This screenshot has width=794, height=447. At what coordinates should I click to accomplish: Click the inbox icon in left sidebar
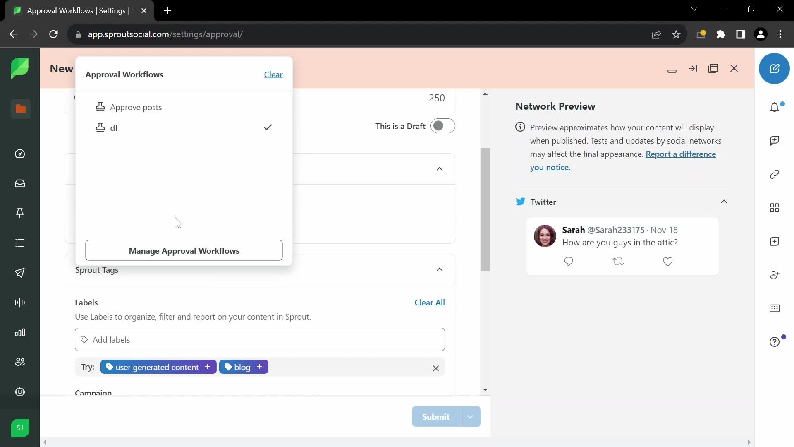pos(20,183)
